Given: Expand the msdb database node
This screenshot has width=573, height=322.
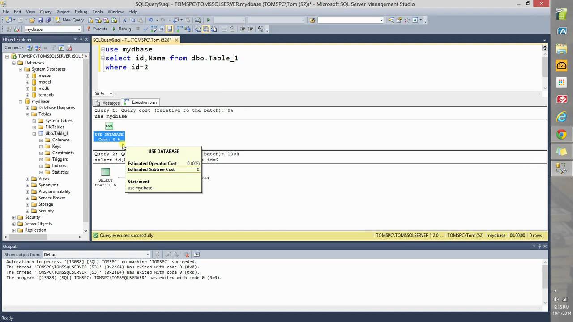Looking at the screenshot, I should [27, 89].
